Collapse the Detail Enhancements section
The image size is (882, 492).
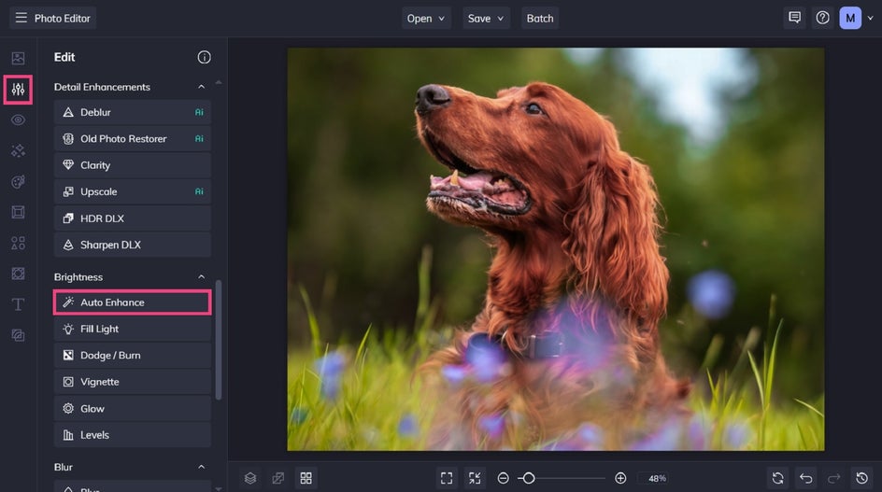pyautogui.click(x=201, y=87)
